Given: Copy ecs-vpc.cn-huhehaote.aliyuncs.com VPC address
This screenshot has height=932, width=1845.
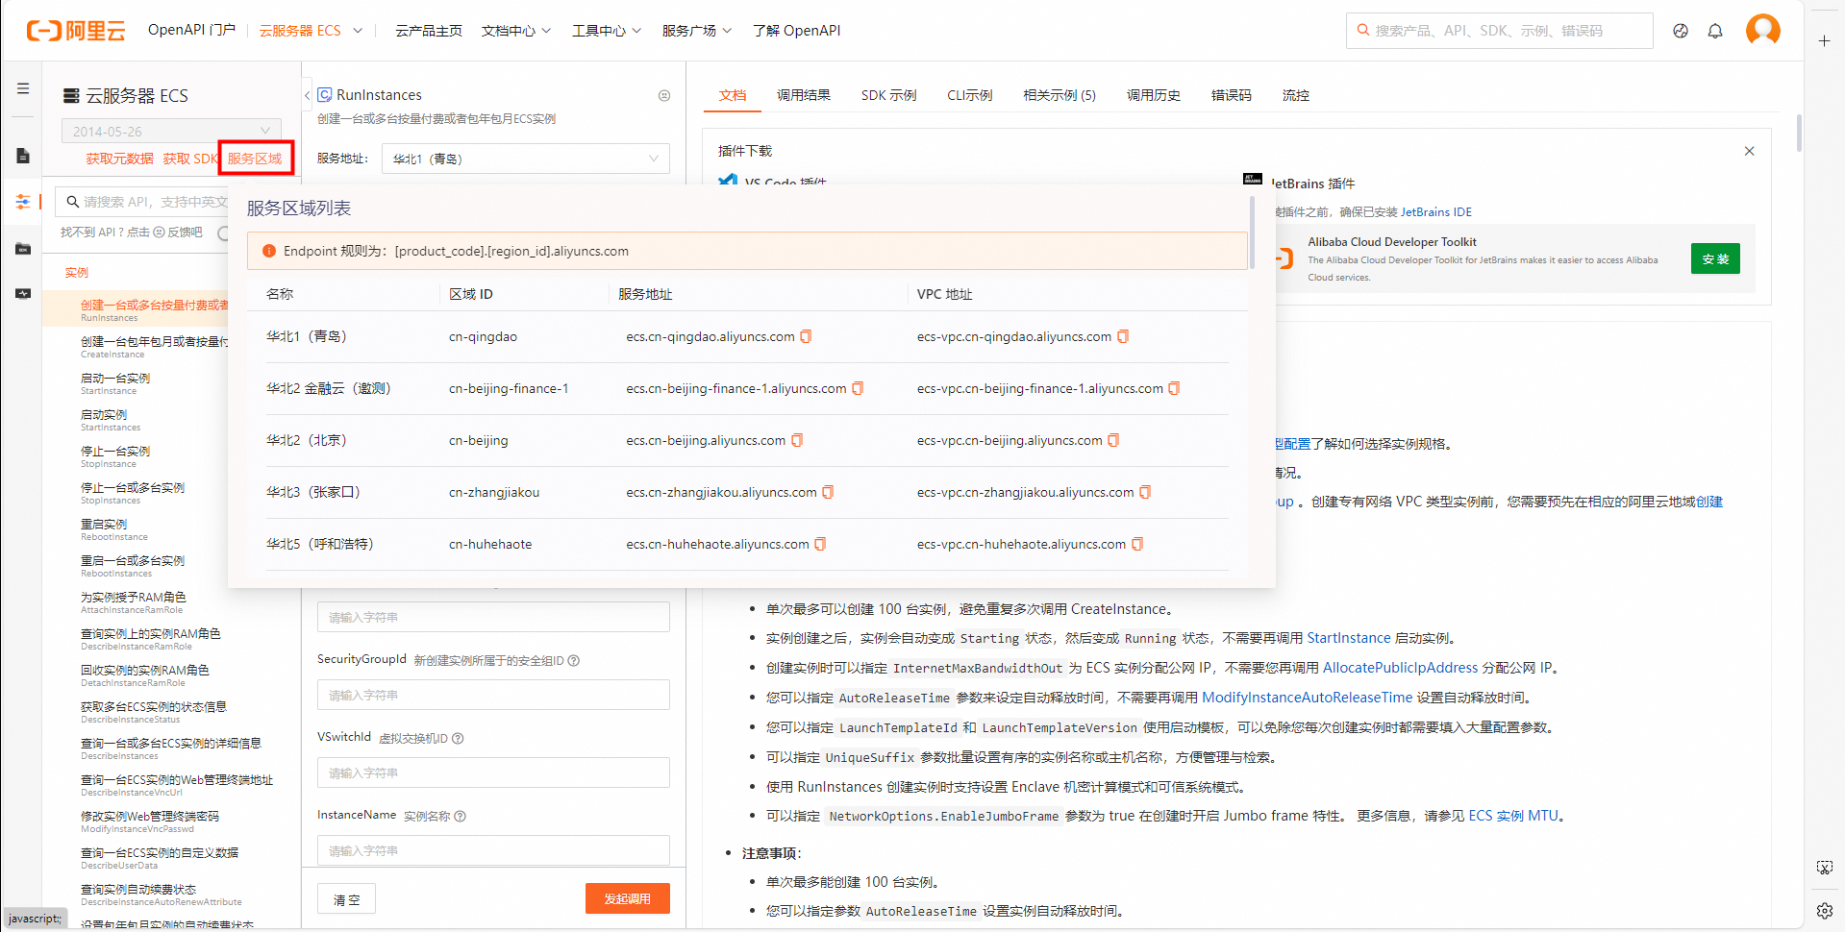Looking at the screenshot, I should pos(1137,544).
